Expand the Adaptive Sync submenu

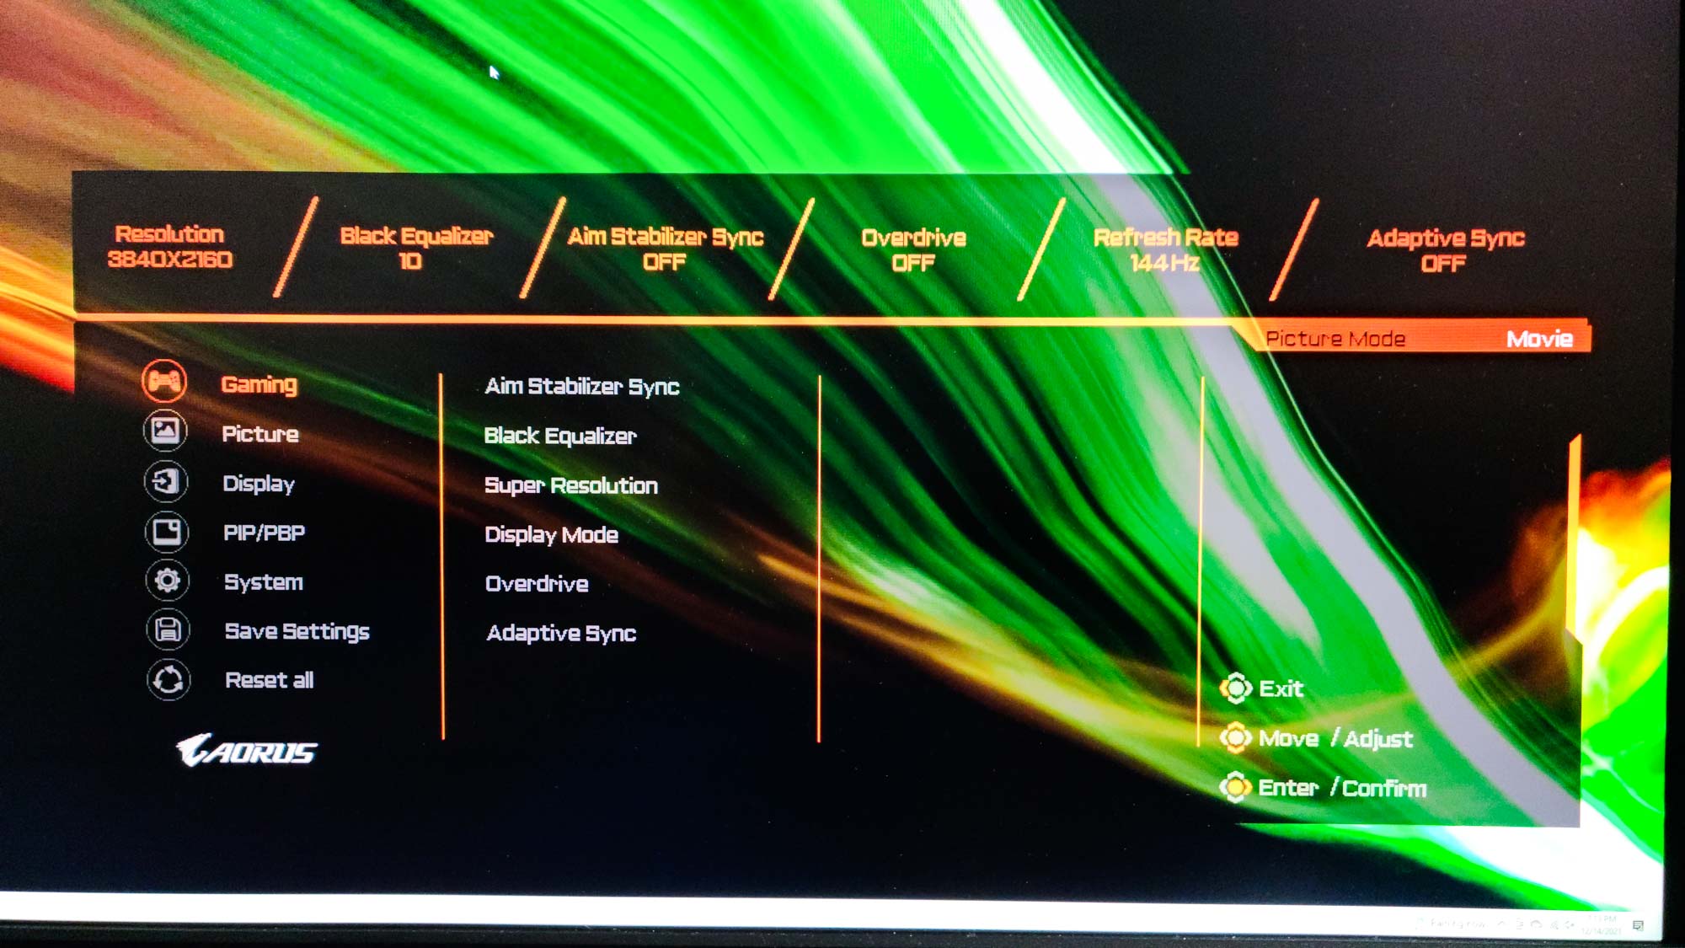tap(561, 632)
